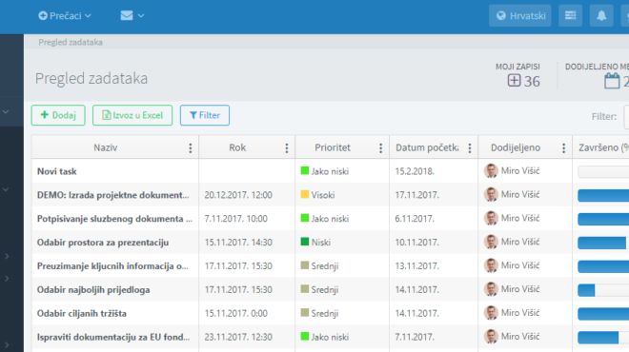629x352 pixels.
Task: Click deadline 15.11.2017. 0:00
Action: (236, 313)
